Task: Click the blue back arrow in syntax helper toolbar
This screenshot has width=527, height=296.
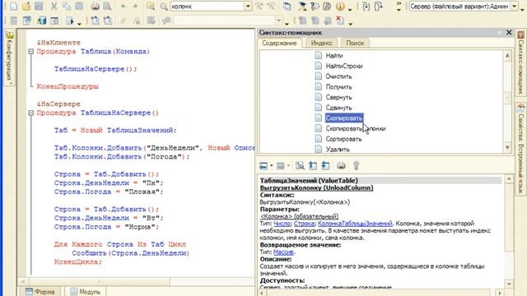Action: pos(263,165)
